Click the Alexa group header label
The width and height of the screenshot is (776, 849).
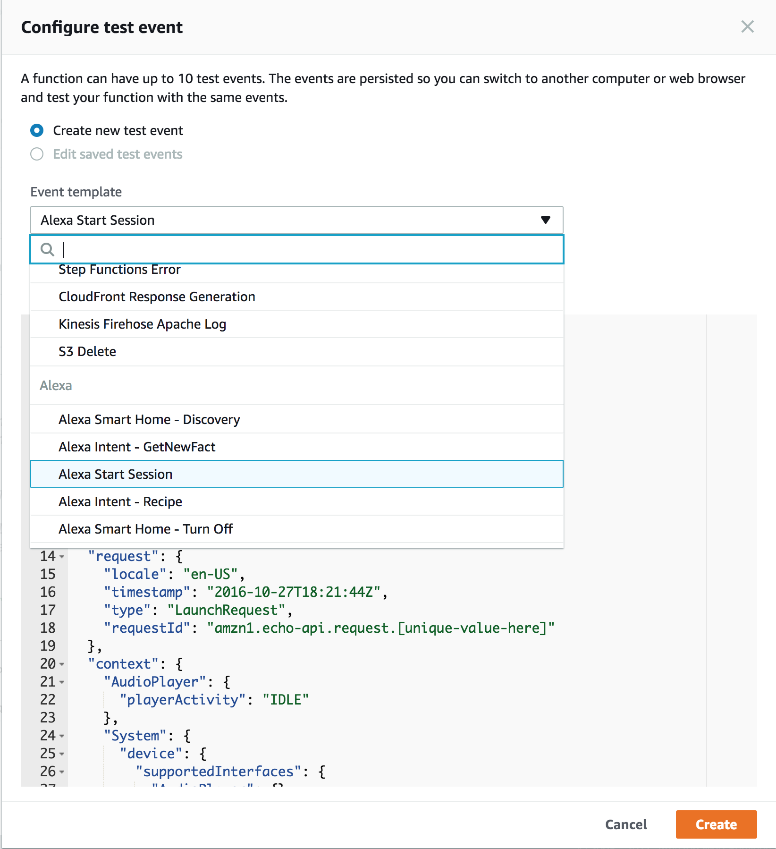[56, 385]
